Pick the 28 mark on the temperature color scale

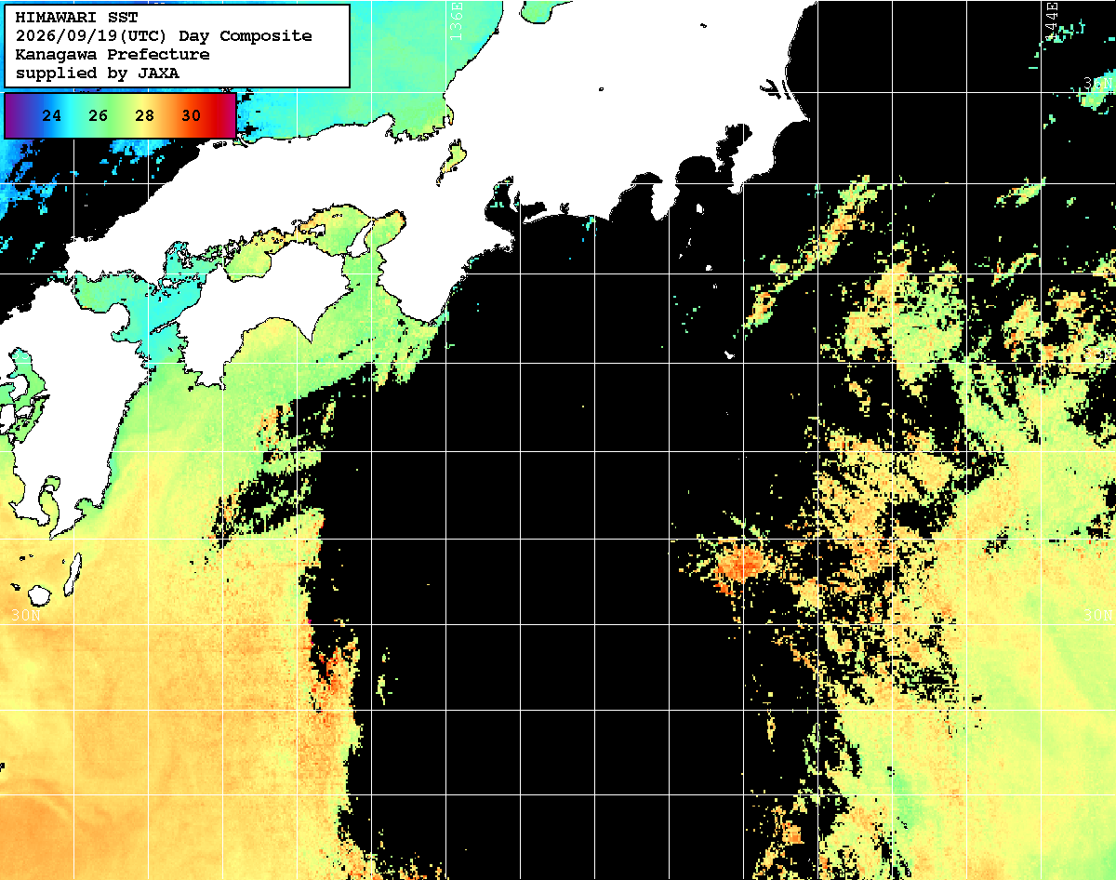click(x=144, y=116)
